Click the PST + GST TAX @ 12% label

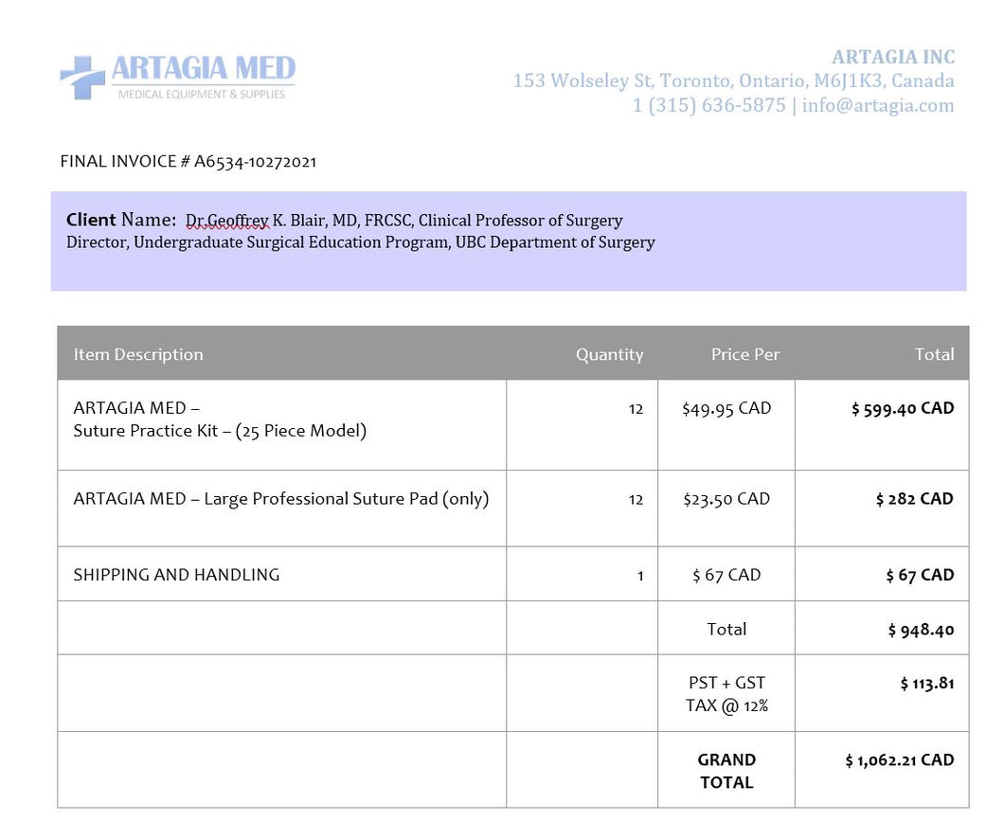click(x=726, y=694)
